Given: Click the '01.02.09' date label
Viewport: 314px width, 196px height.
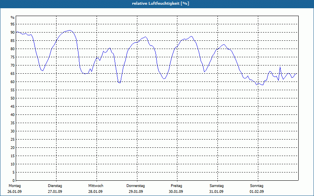Looking at the screenshot, I should pos(257,192).
